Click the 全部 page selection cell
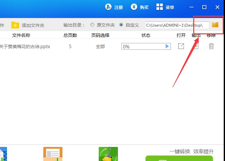 pyautogui.click(x=100, y=47)
